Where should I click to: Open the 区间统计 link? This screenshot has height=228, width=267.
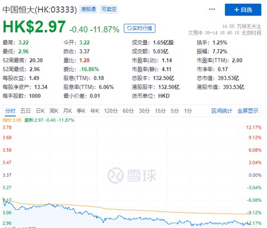coord(222,111)
